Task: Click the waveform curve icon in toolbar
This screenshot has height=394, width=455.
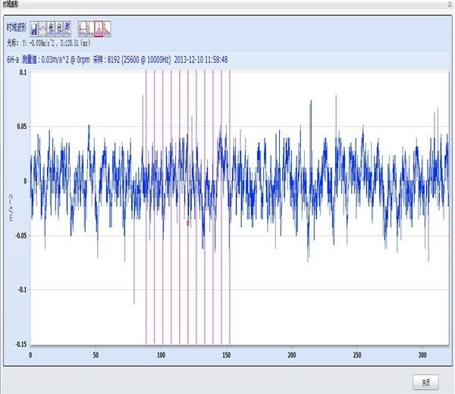Action: click(42, 30)
